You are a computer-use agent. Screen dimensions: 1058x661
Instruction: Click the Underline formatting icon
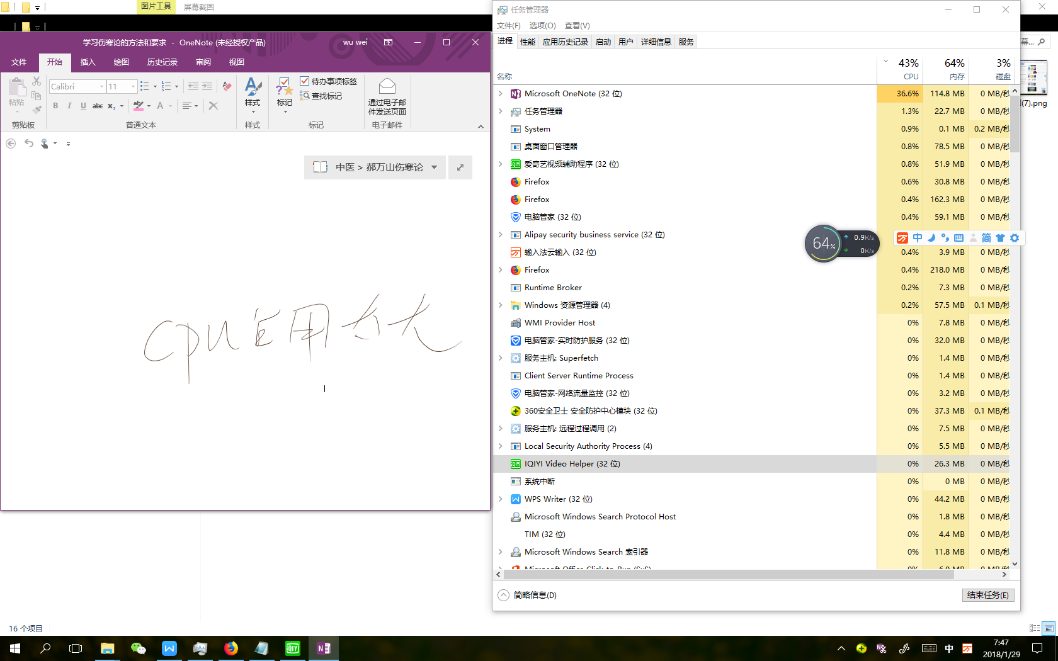83,106
